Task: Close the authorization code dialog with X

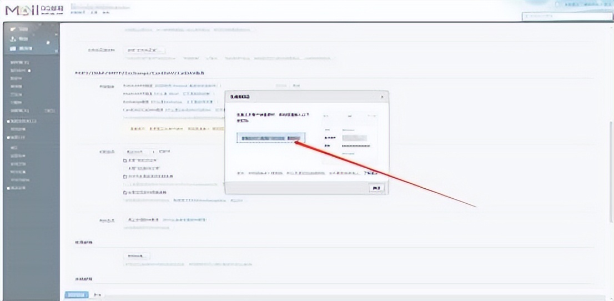Action: (381, 97)
